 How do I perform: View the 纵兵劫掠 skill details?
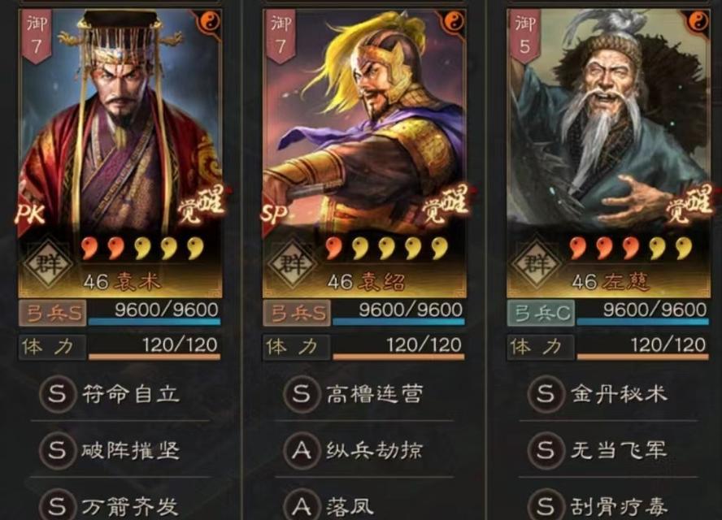click(x=354, y=450)
